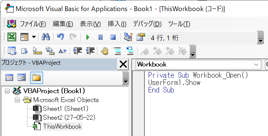
Task: Select Sheet1 (Sheet1) in the project tree
Action: 66,109
